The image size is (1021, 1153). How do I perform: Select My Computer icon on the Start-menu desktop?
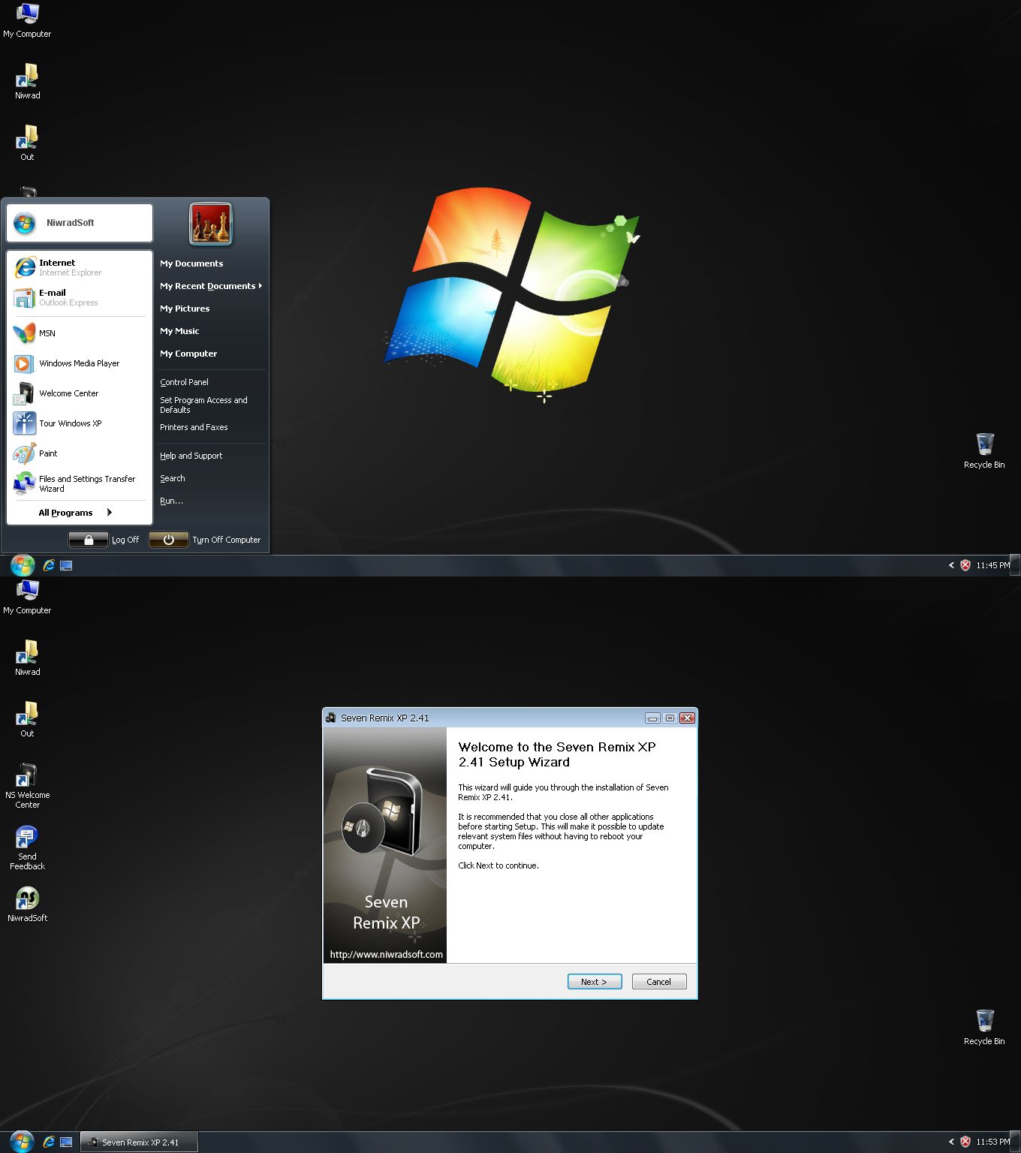pyautogui.click(x=27, y=21)
